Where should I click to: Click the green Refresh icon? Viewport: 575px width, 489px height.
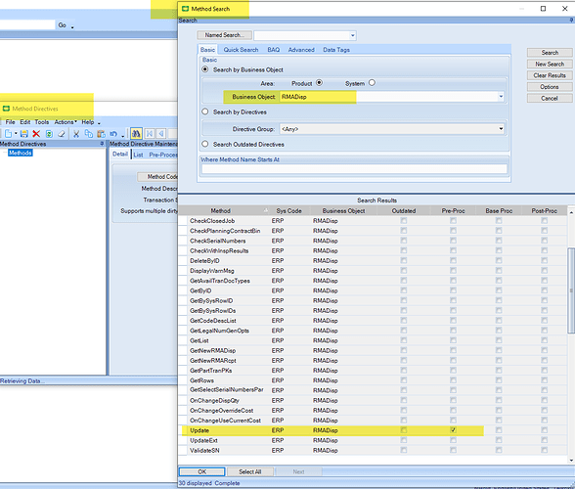(x=49, y=134)
